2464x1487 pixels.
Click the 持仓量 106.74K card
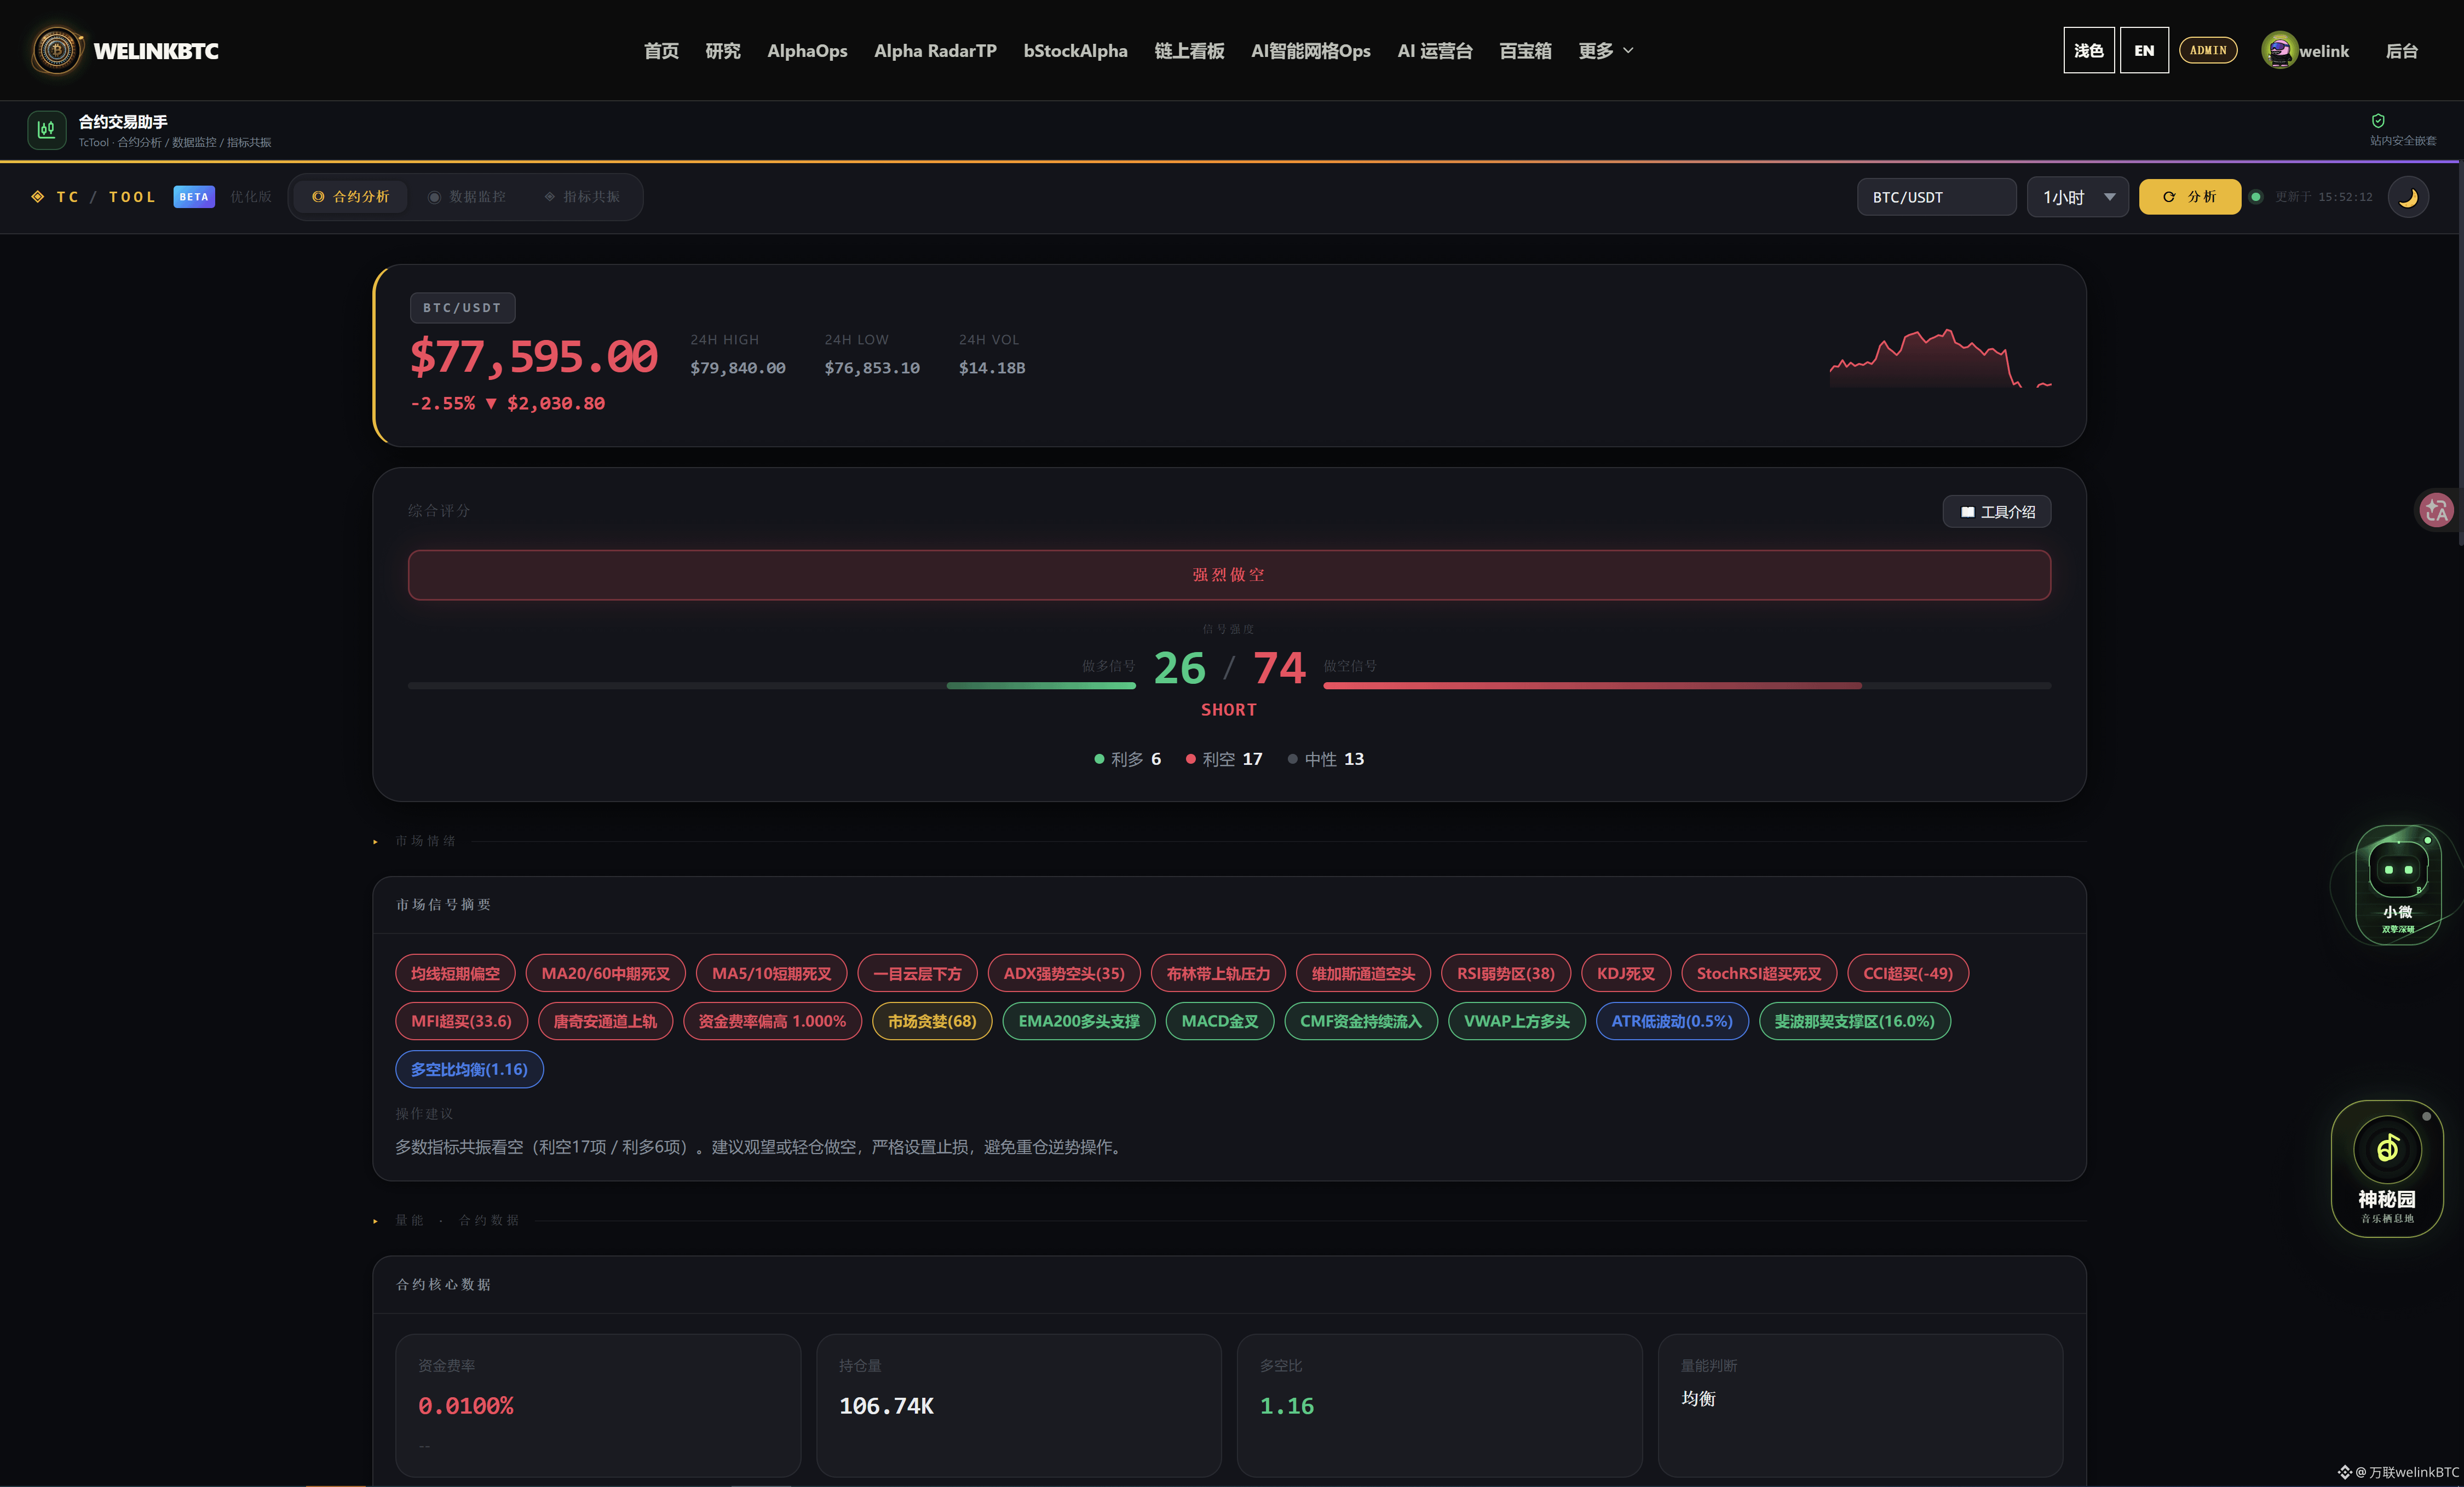click(1019, 1405)
